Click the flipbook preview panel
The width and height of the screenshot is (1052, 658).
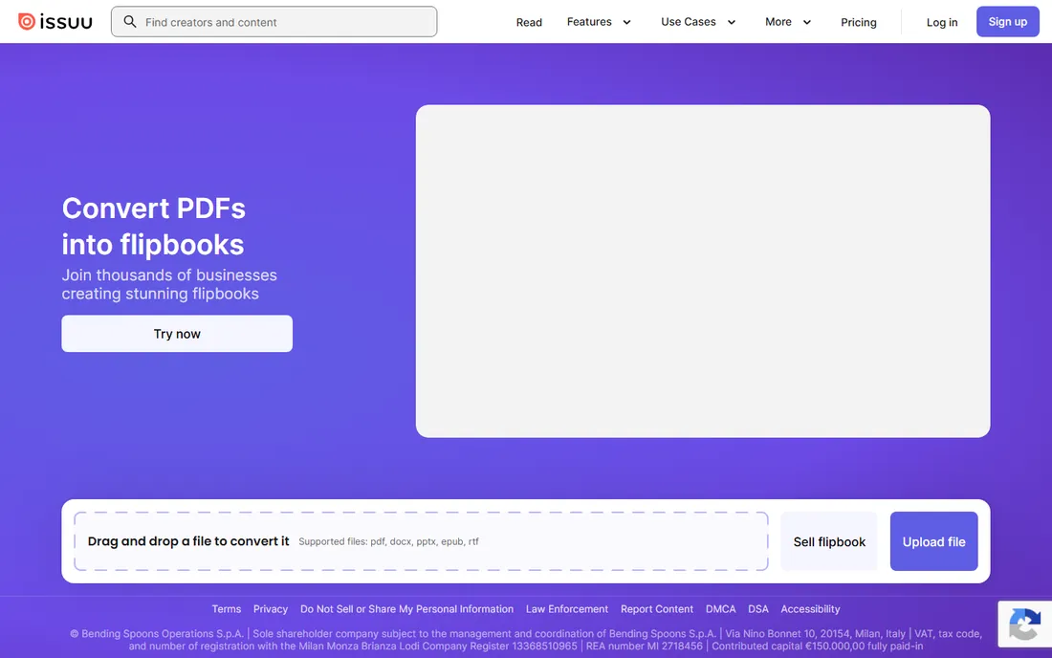pyautogui.click(x=703, y=271)
